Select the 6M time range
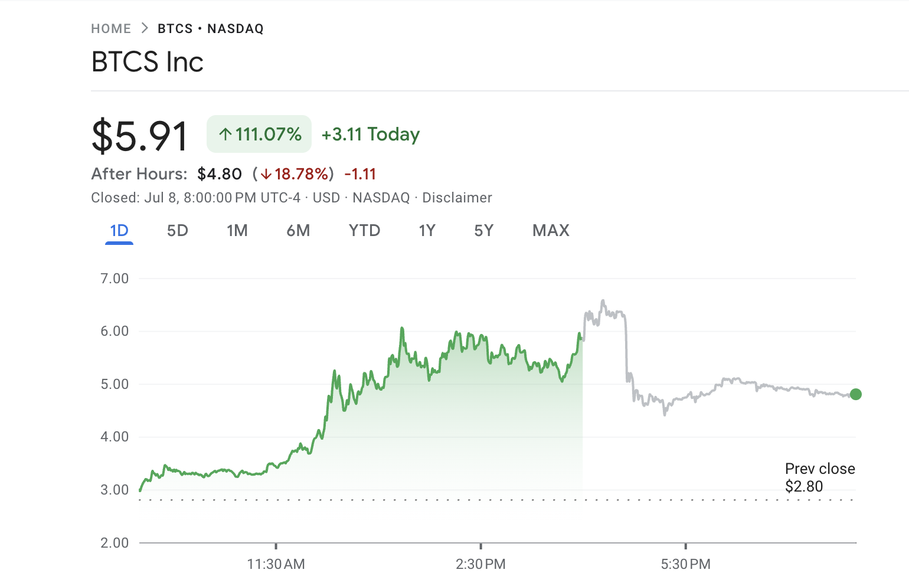 [x=299, y=231]
